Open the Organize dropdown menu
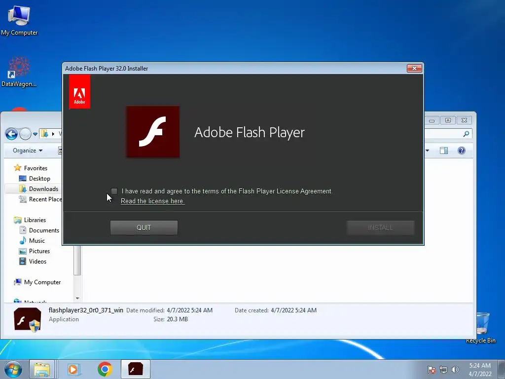 click(x=28, y=151)
